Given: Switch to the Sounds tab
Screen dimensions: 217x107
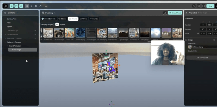Looking at the screenshot, I should click(x=94, y=19).
